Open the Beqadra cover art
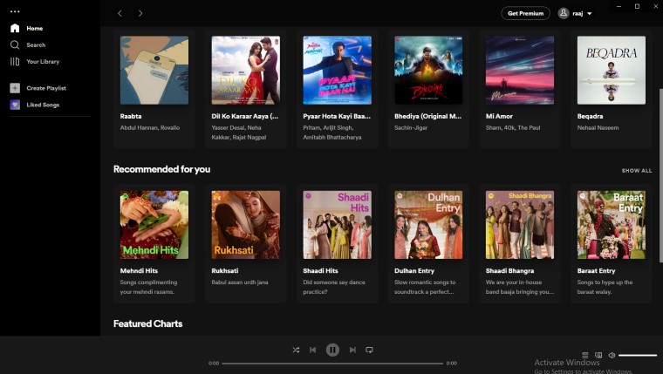The width and height of the screenshot is (663, 374). point(612,70)
